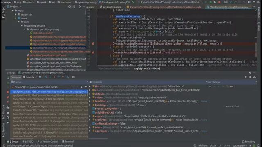This screenshot has height=147, width=262.
Task: Click the Git: master branch widget
Action: point(240,145)
